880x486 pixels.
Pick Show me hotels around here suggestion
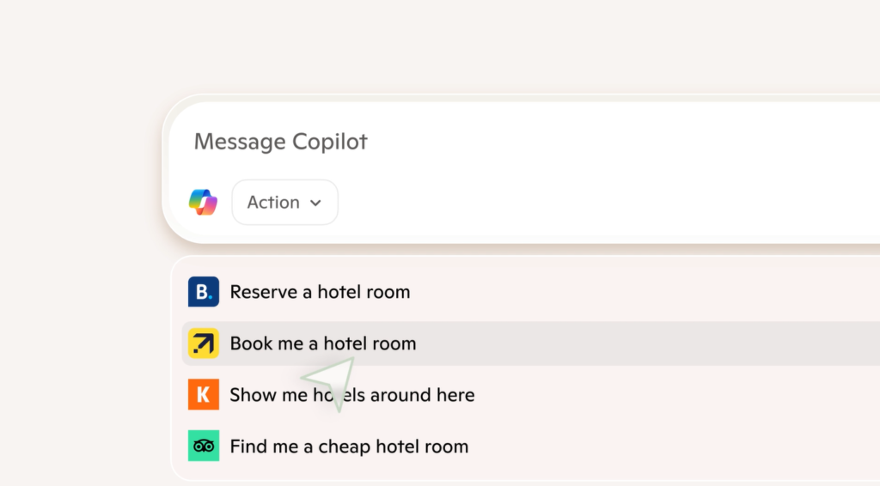click(x=352, y=395)
